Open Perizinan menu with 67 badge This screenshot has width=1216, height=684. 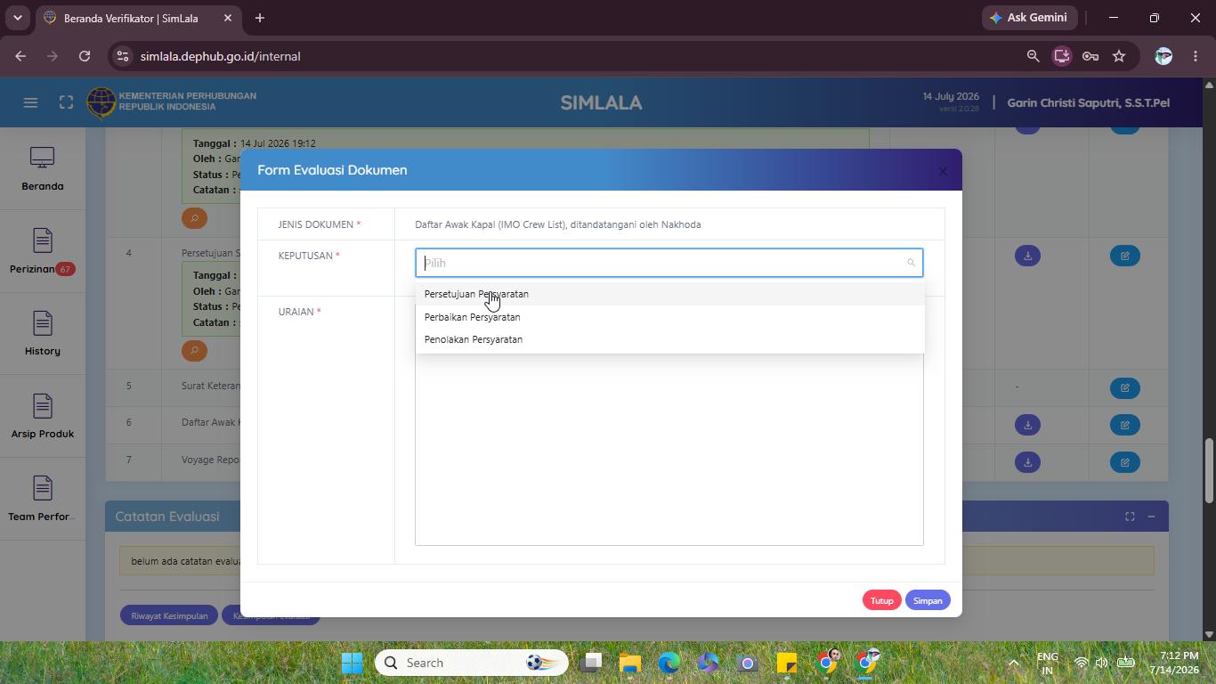tap(43, 252)
